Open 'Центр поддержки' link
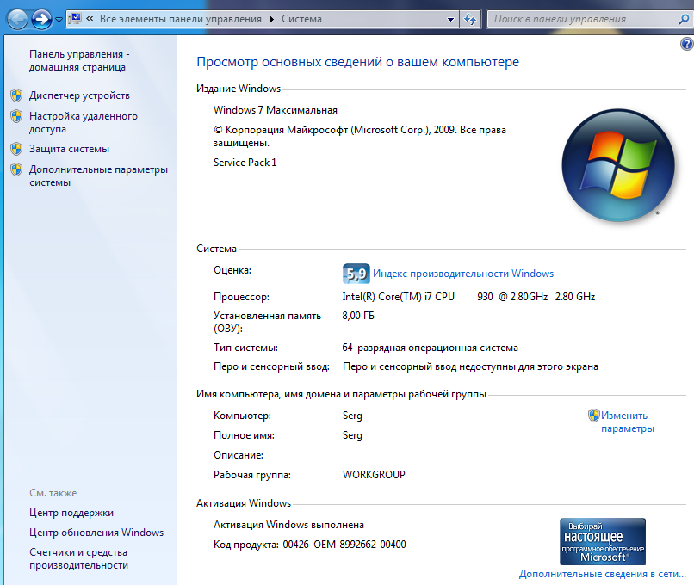The width and height of the screenshot is (694, 585). point(71,513)
